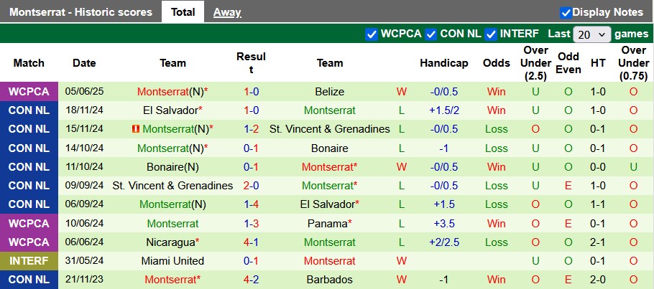Viewport: 654px width, 289px height.
Task: Select the Total tab
Action: point(183,12)
